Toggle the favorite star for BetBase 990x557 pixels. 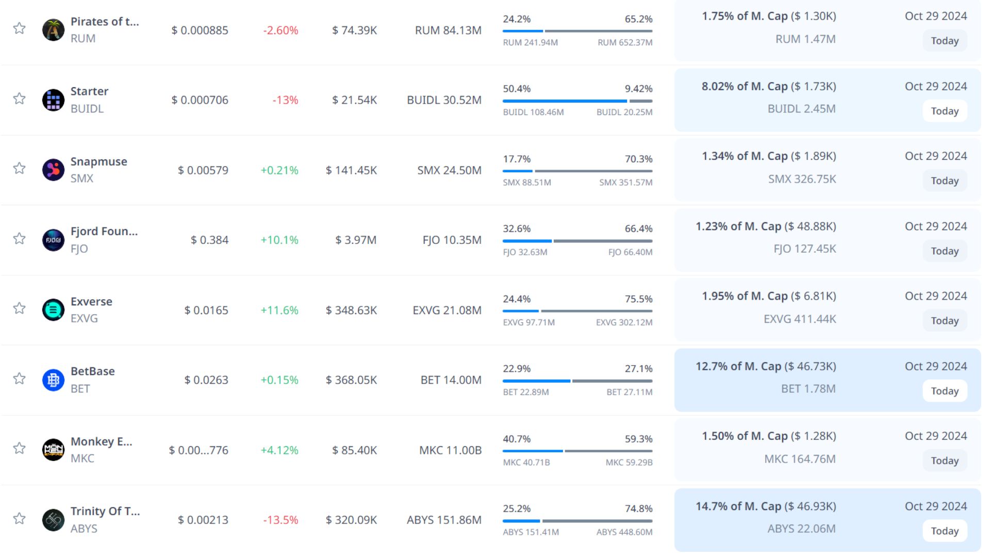[20, 378]
